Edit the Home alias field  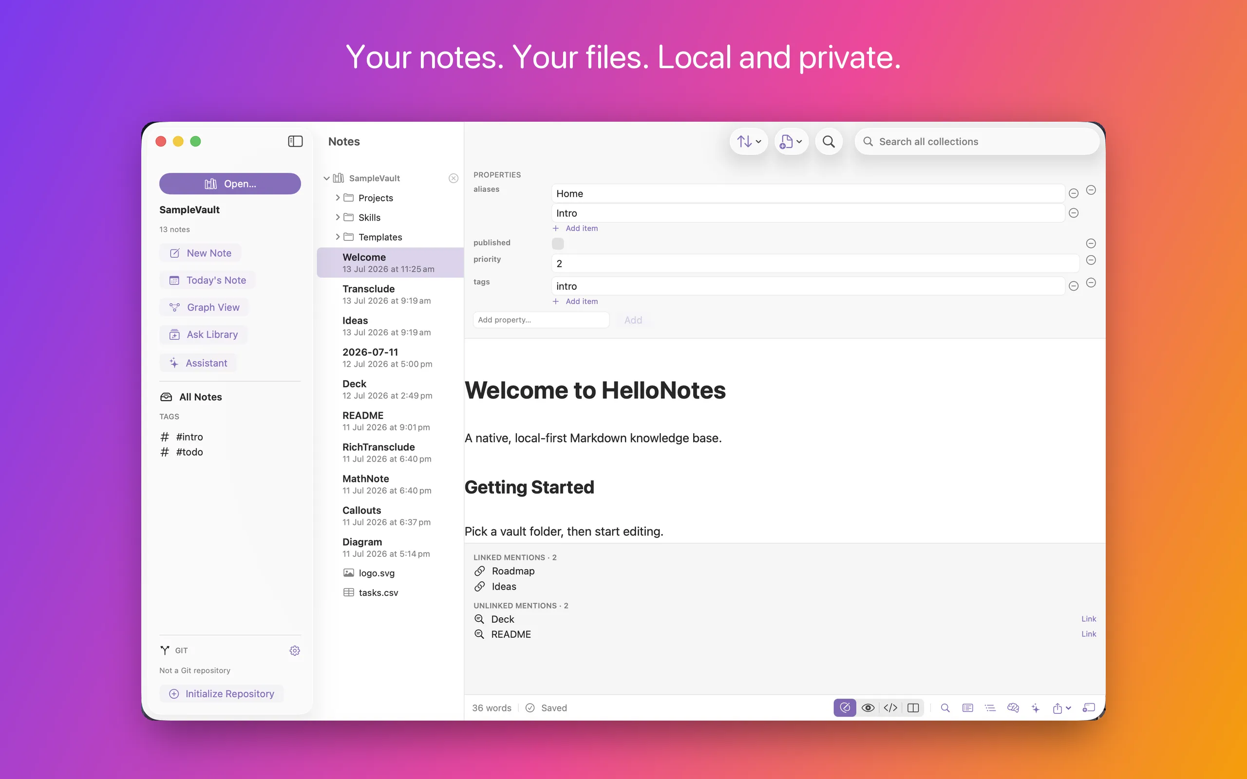[x=808, y=194]
